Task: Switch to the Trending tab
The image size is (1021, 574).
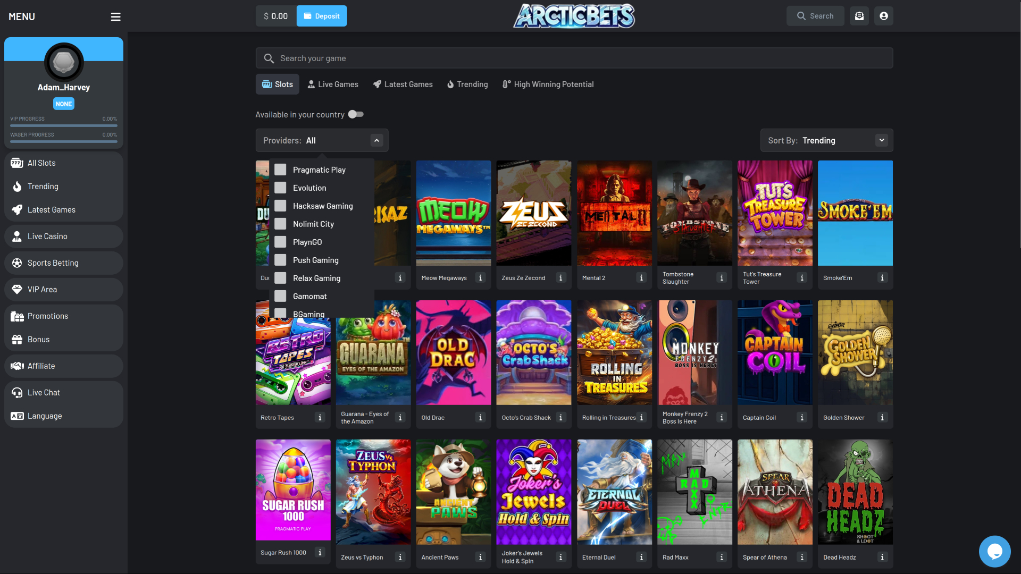Action: [467, 85]
